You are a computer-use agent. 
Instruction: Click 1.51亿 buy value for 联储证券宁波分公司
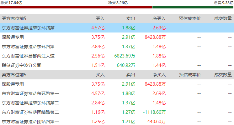(98, 65)
